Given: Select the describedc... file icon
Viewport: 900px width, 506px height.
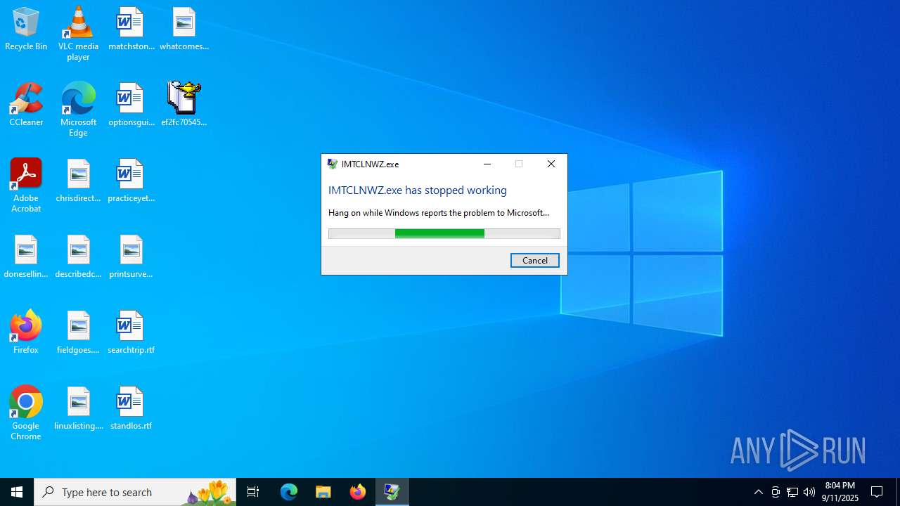Looking at the screenshot, I should click(x=78, y=257).
